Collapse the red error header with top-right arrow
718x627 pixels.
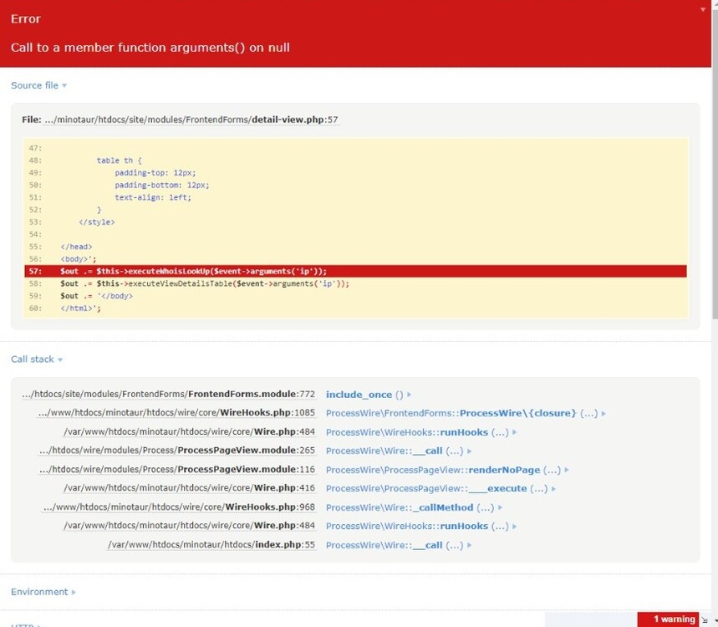703,10
